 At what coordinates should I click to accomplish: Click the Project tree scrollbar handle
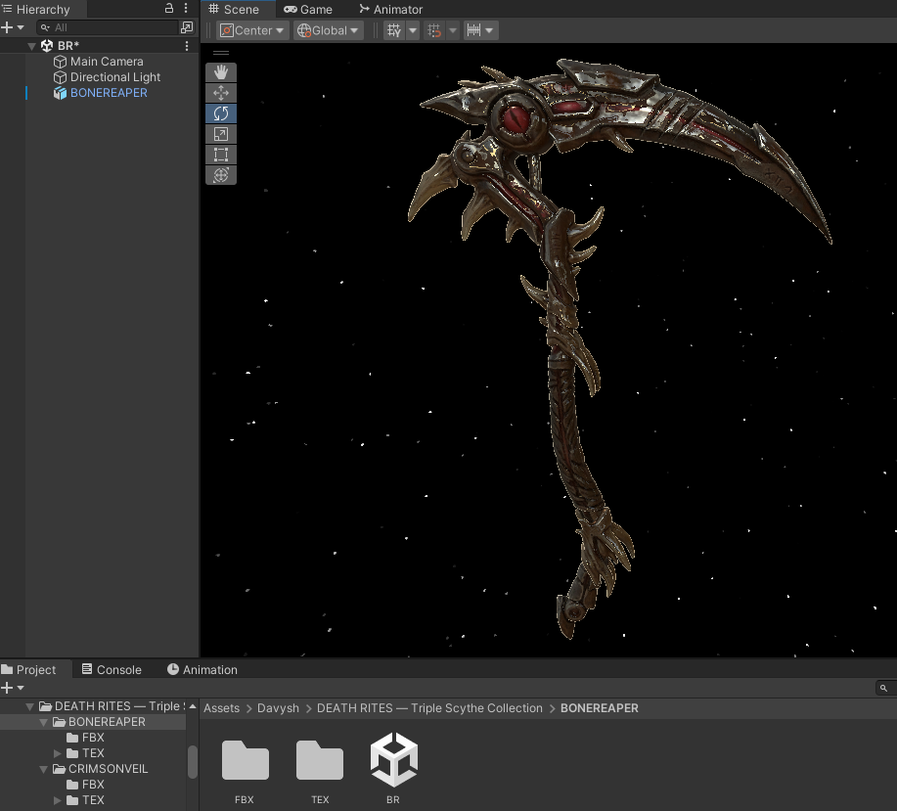click(192, 761)
